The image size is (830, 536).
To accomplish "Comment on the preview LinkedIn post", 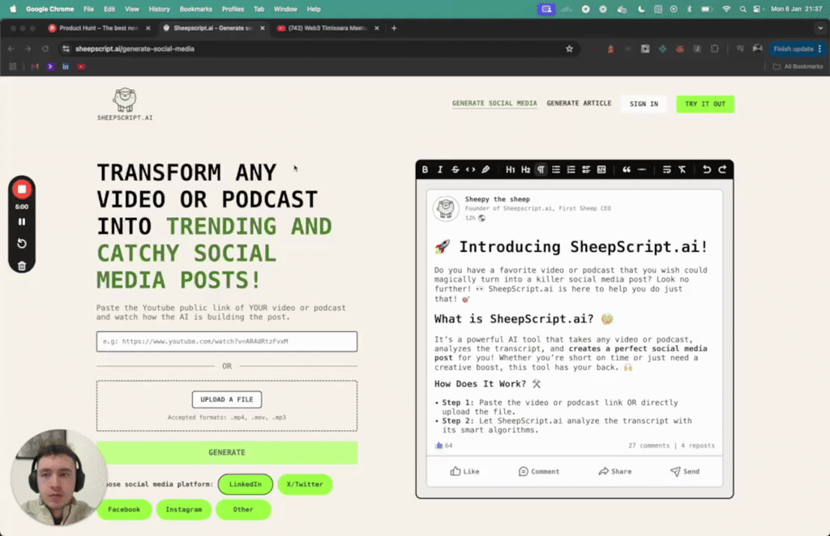I will tap(539, 471).
